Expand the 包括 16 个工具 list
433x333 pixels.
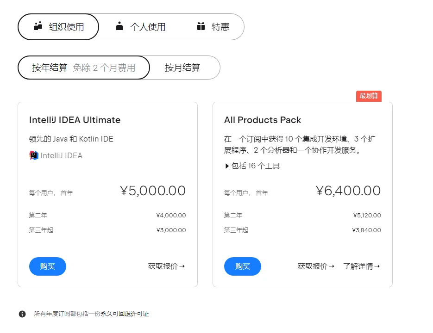(252, 166)
